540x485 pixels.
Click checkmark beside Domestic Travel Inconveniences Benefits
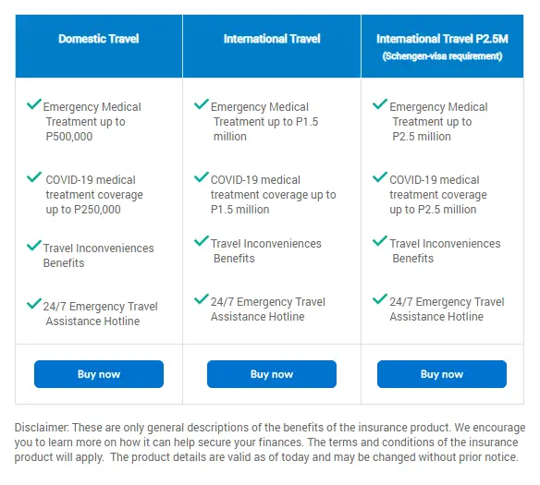pyautogui.click(x=34, y=245)
